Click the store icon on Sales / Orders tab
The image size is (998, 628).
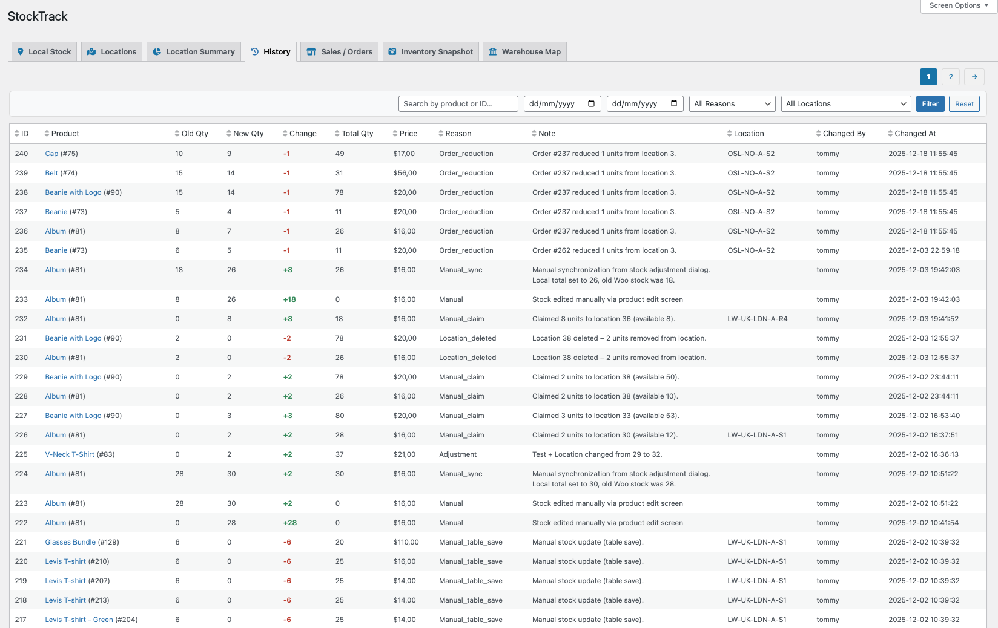point(311,52)
